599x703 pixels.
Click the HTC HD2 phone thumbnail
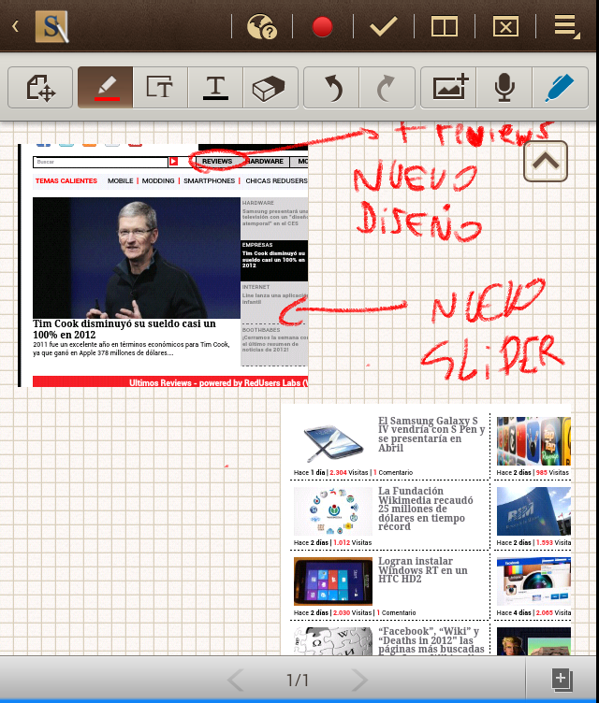click(x=333, y=581)
